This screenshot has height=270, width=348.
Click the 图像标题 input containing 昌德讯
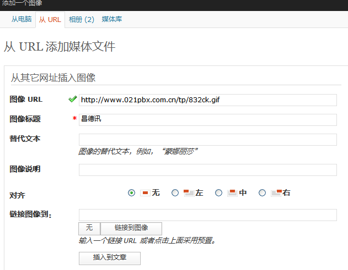click(208, 120)
